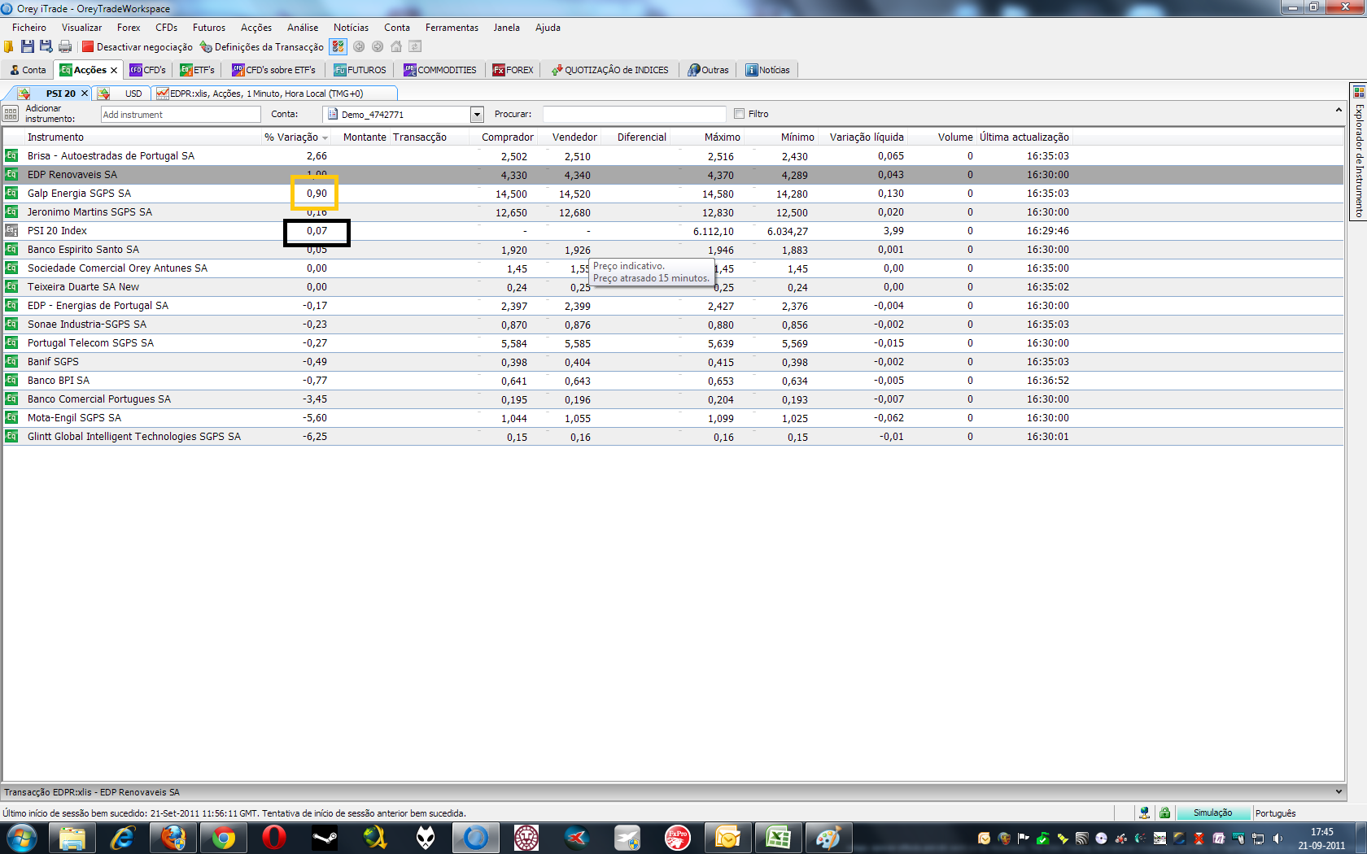Click Última actualização column header
This screenshot has width=1367, height=854.
point(1024,137)
